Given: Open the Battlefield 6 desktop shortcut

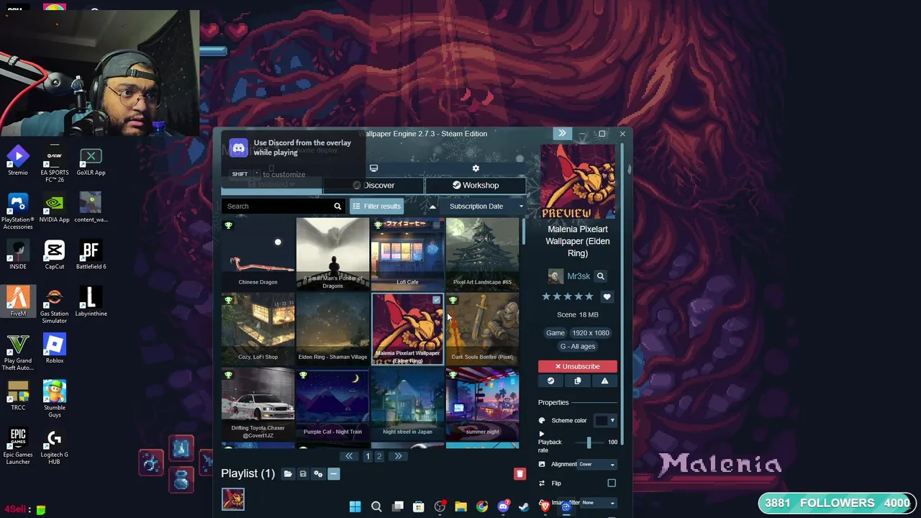Looking at the screenshot, I should 91,256.
